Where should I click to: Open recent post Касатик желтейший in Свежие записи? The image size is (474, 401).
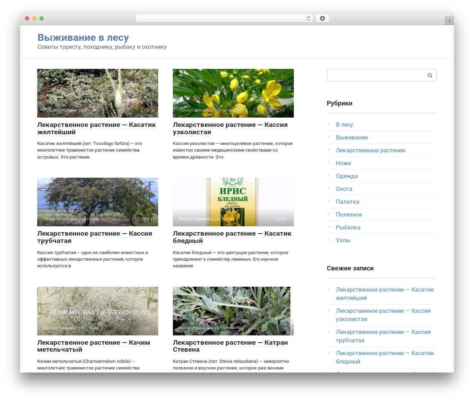click(x=385, y=294)
